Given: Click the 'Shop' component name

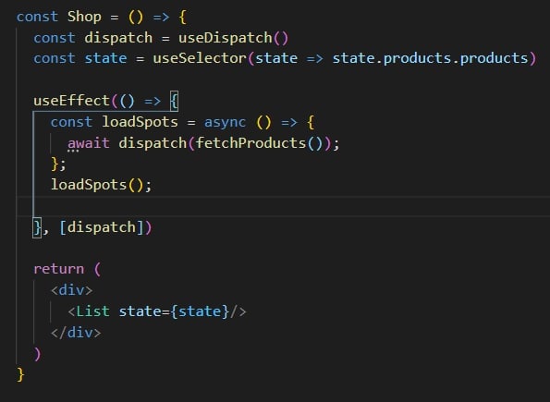Looking at the screenshot, I should point(84,17).
